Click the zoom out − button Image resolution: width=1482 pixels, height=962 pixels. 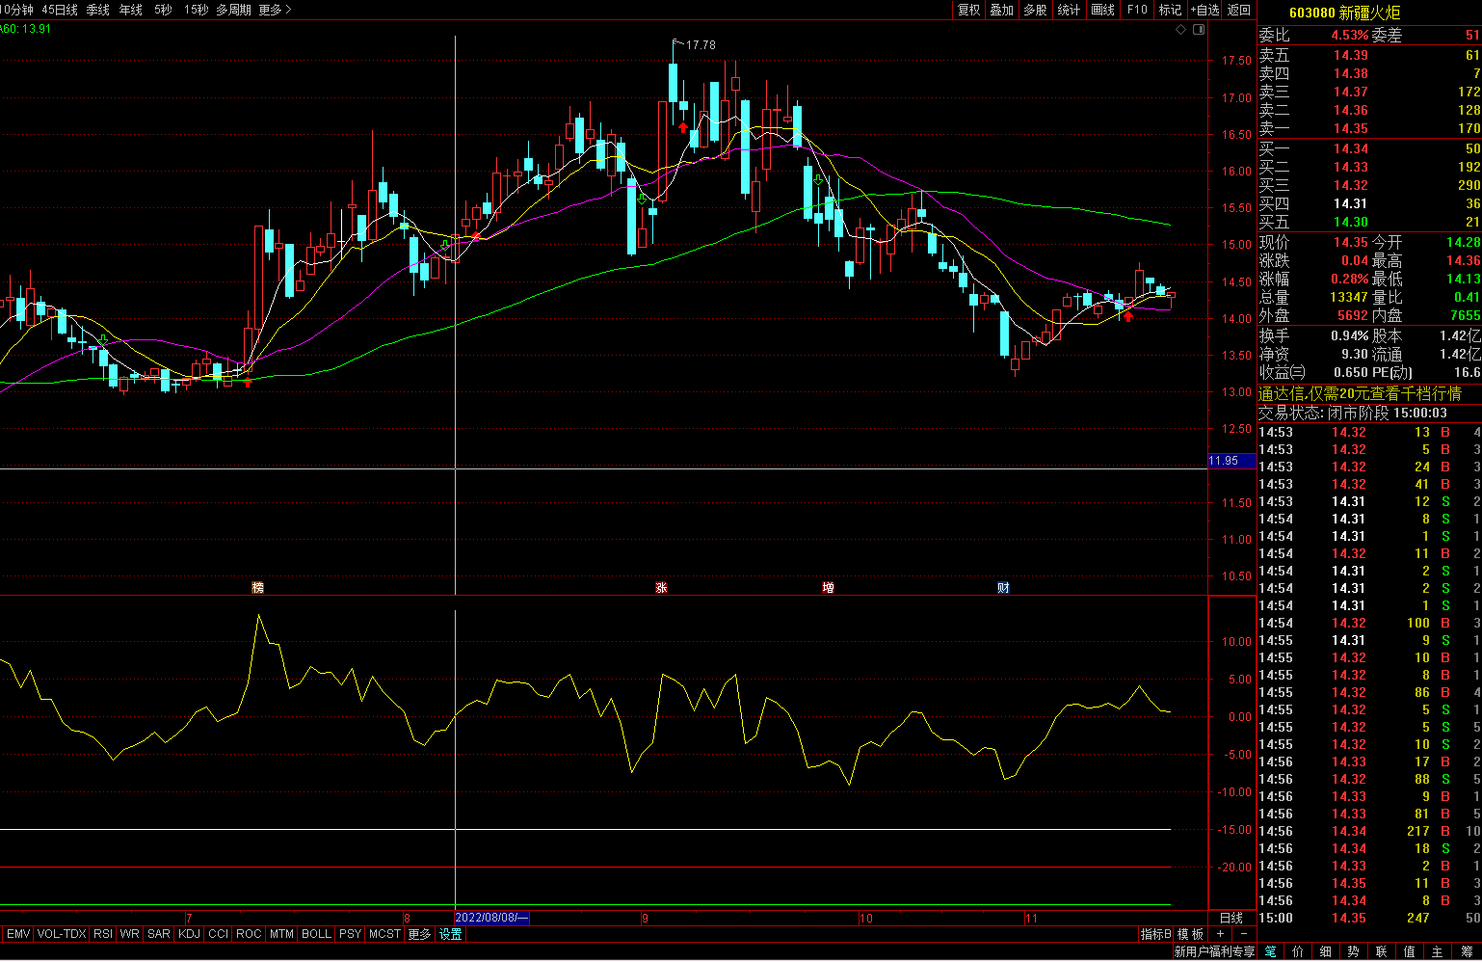(1243, 934)
